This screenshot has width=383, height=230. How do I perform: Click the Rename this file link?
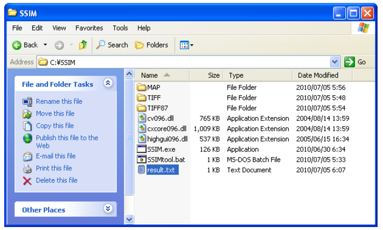[x=59, y=101]
